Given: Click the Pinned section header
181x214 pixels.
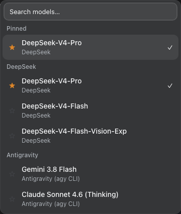Looking at the screenshot, I should pyautogui.click(x=17, y=29).
